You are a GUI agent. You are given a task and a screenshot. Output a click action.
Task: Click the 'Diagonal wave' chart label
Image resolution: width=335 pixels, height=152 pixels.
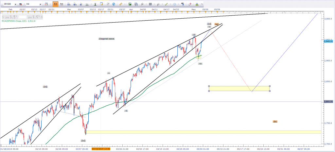tap(107, 39)
